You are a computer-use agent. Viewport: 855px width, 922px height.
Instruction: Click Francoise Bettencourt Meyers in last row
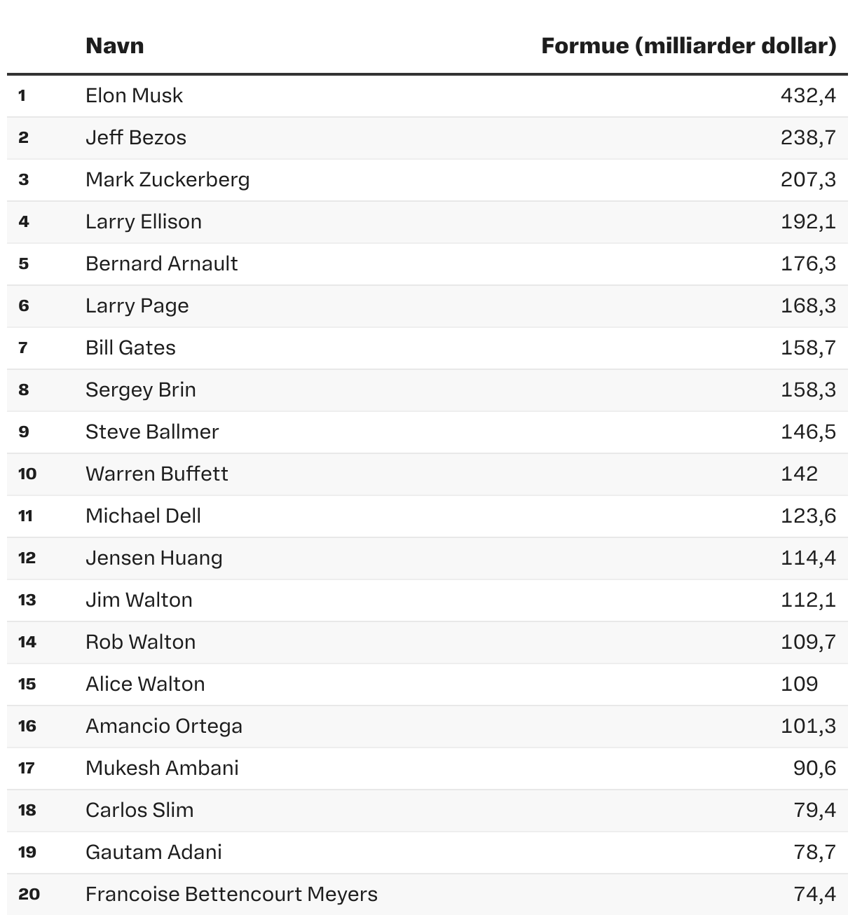(231, 894)
